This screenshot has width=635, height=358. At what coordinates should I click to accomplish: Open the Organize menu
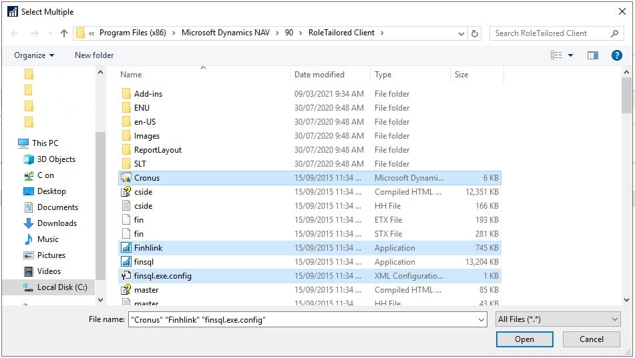(34, 55)
